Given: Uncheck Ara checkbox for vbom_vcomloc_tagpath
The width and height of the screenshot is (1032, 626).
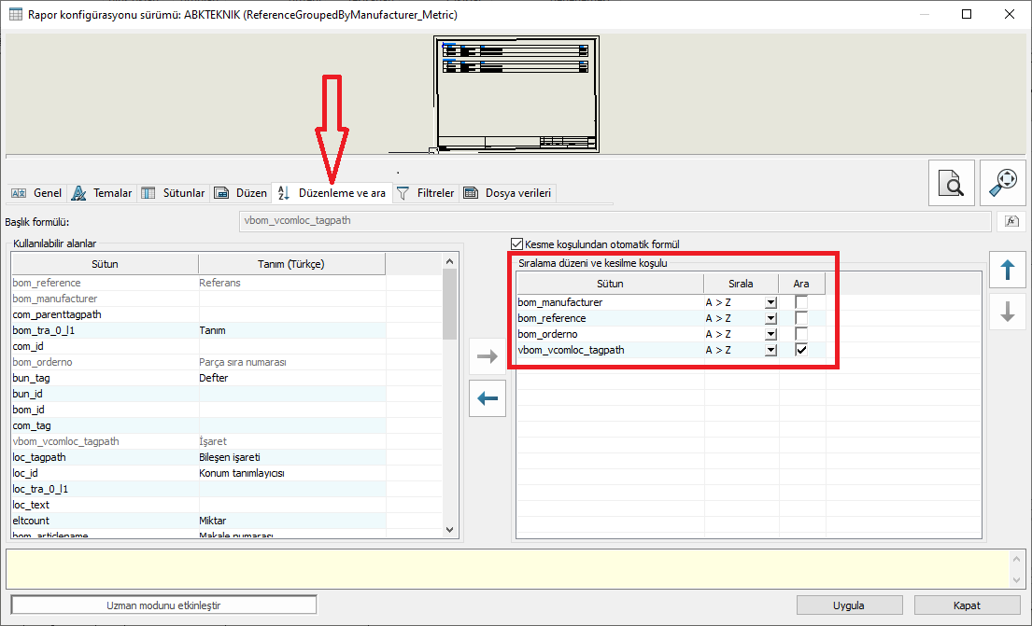Looking at the screenshot, I should click(801, 350).
